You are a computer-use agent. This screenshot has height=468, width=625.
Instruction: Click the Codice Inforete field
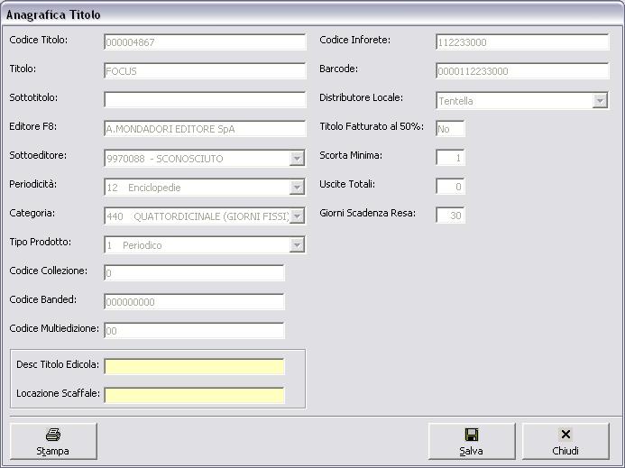coord(522,42)
